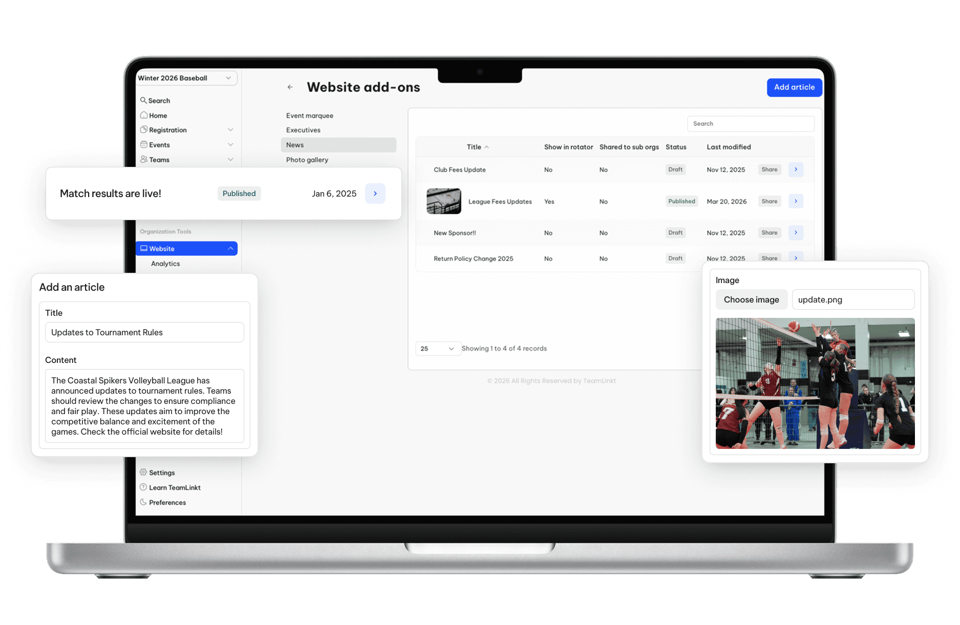960x625 pixels.
Task: Click the volleyball image thumbnail preview
Action: pyautogui.click(x=815, y=383)
